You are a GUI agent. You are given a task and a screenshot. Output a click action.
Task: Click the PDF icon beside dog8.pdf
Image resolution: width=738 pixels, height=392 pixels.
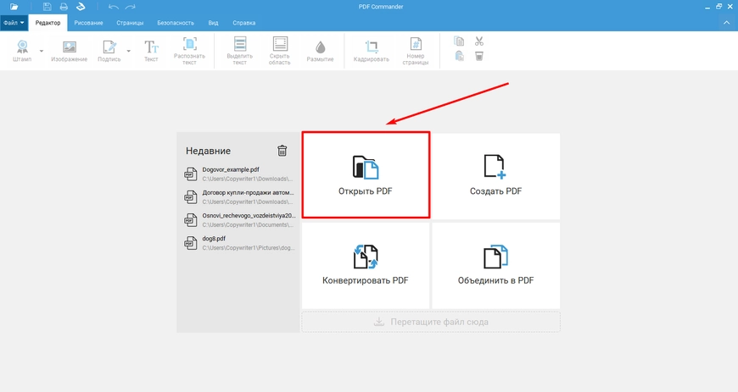point(191,244)
